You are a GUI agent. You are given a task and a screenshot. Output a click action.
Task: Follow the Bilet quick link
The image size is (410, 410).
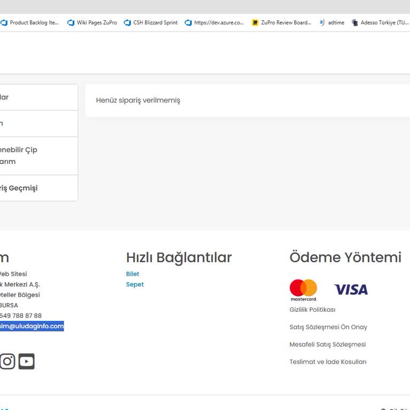(x=132, y=274)
